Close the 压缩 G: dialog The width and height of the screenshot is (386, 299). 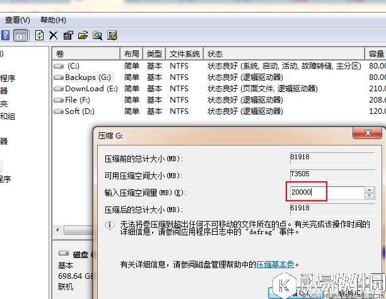click(368, 133)
